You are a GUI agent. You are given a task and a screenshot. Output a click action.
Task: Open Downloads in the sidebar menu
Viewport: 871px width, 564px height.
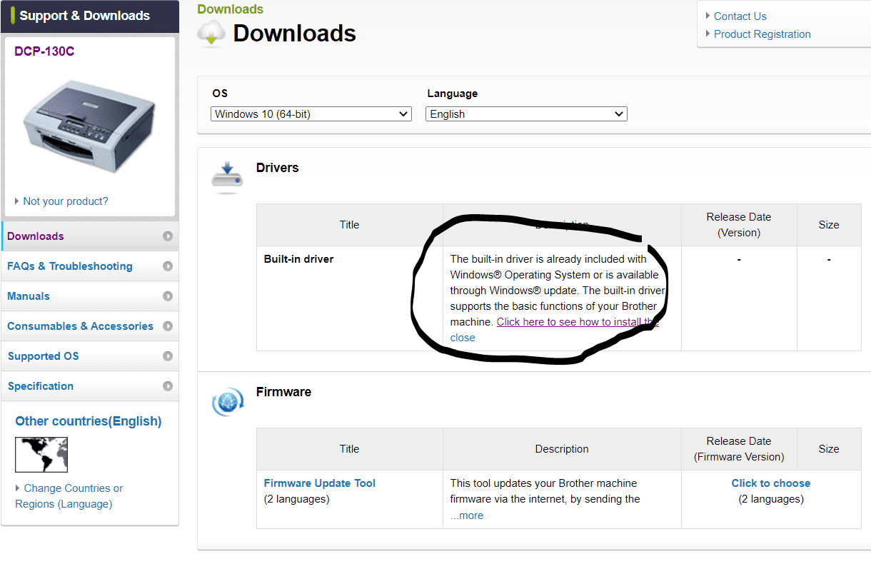[x=90, y=236]
